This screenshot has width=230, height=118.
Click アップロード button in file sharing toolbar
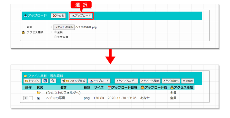pos(99,81)
